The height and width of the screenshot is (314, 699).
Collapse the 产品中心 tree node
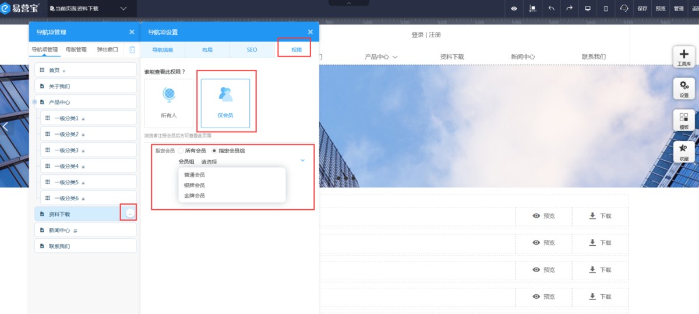click(34, 102)
